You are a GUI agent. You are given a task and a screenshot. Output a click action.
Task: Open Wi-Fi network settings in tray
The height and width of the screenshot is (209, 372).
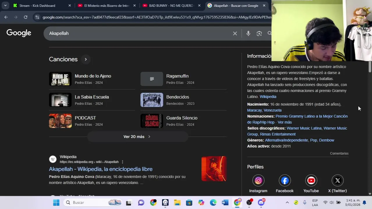pos(325,203)
